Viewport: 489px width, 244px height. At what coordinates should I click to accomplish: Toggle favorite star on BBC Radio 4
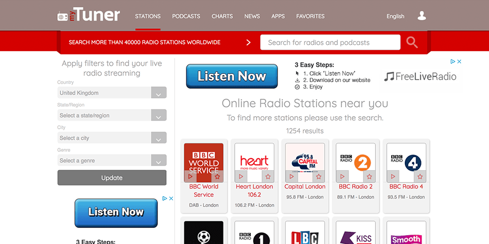[420, 177]
